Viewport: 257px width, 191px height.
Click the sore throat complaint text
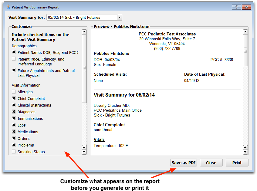(x=103, y=130)
